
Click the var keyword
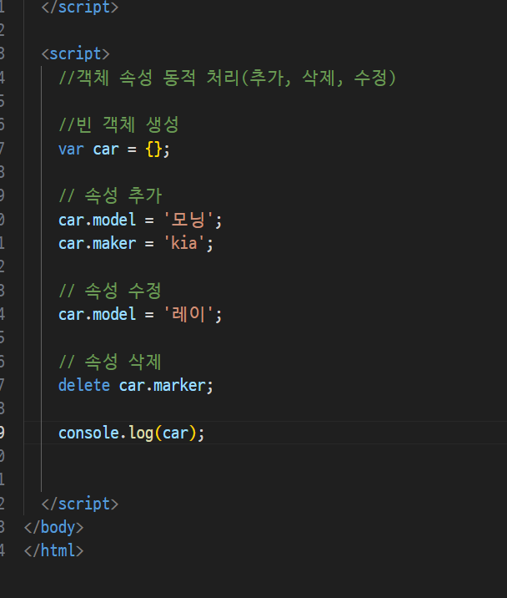71,149
